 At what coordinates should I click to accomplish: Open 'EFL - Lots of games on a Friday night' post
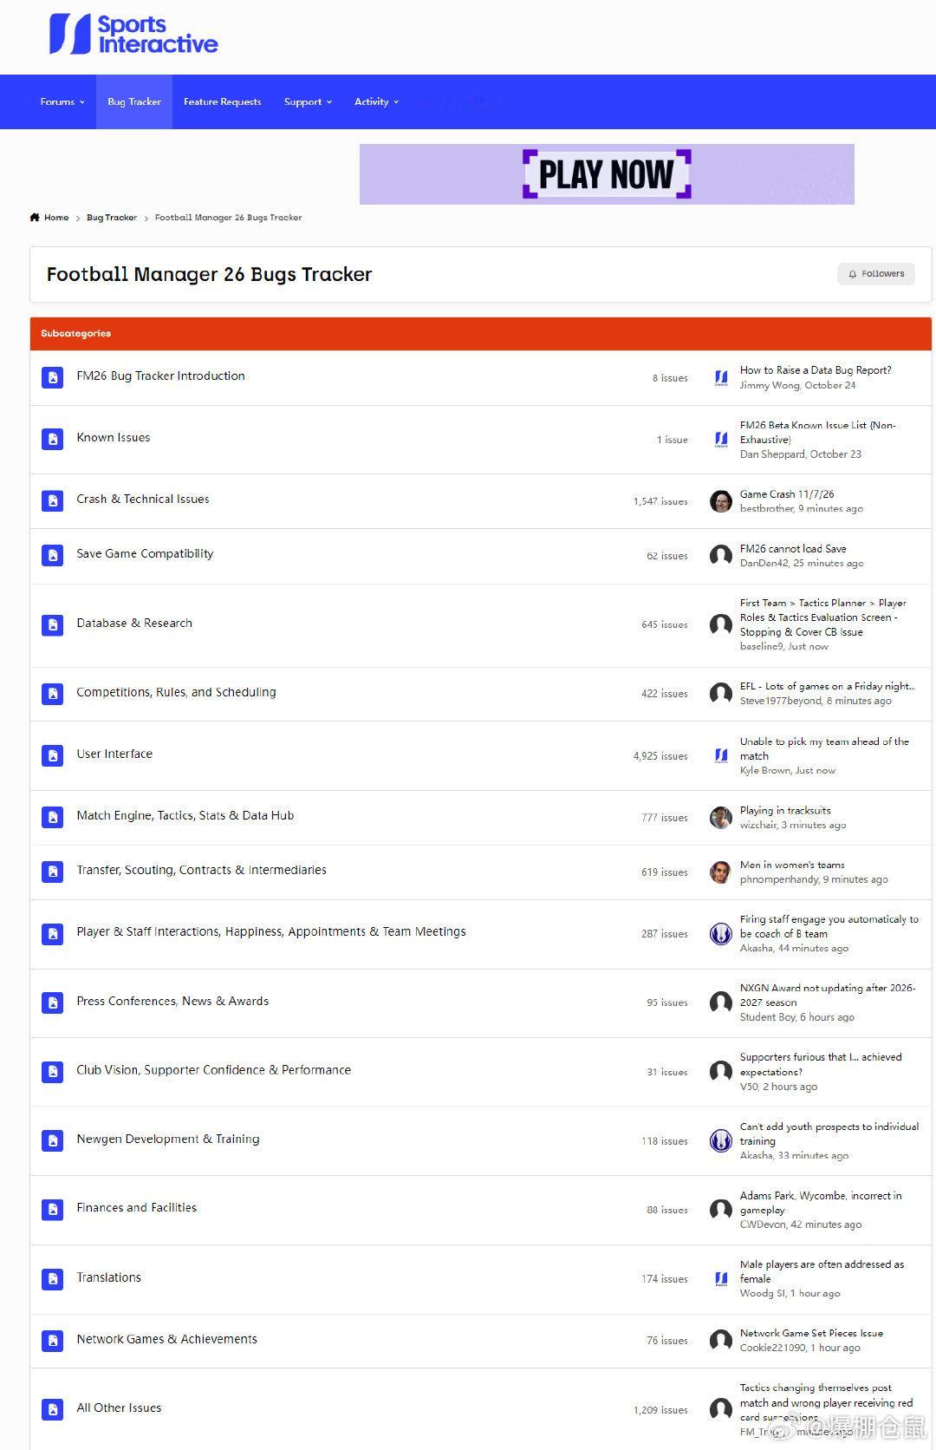tap(828, 686)
